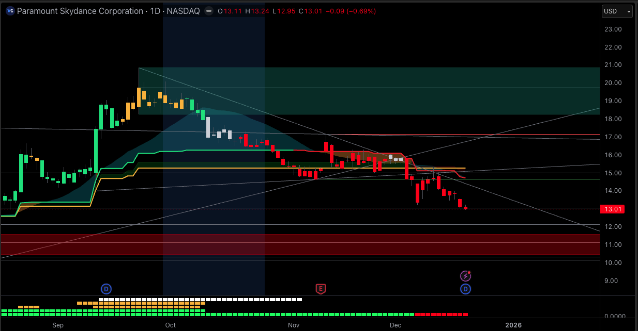The height and width of the screenshot is (331, 638).
Task: Collapse the OHLC legend using the minus toggle
Action: coord(208,10)
